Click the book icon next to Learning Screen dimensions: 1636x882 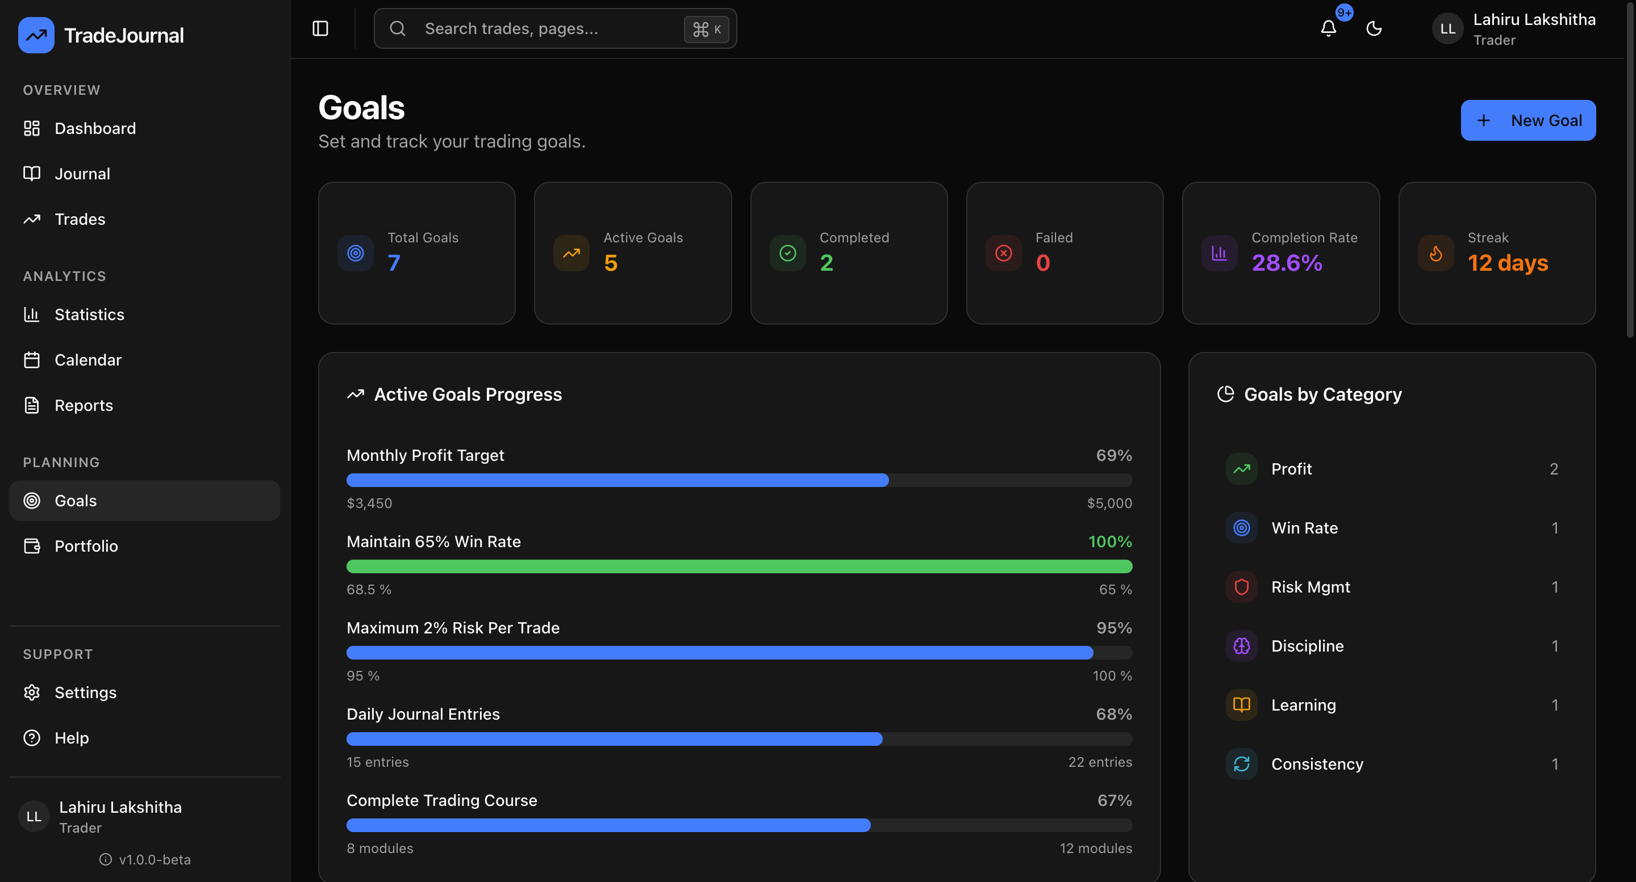point(1242,704)
